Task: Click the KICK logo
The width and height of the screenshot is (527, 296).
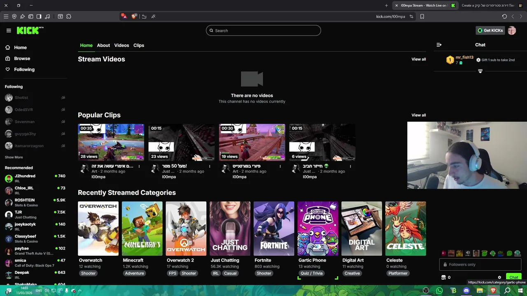Action: point(30,30)
